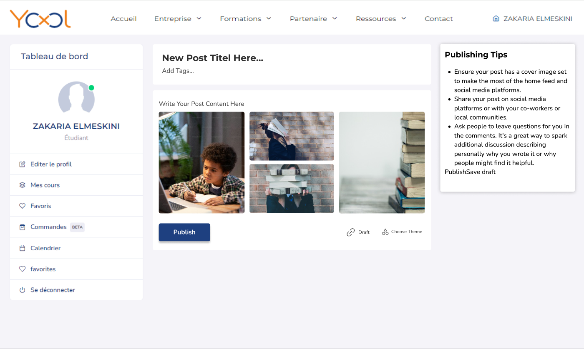584x349 pixels.
Task: Open the tall stacked books photo
Action: point(382,162)
